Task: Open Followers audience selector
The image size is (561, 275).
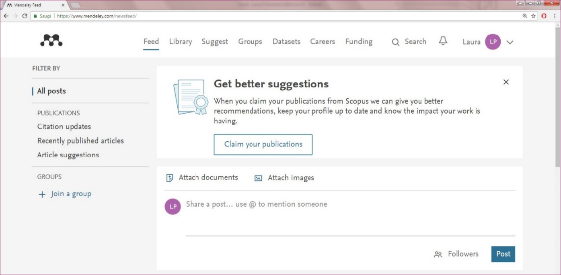Action: [456, 254]
